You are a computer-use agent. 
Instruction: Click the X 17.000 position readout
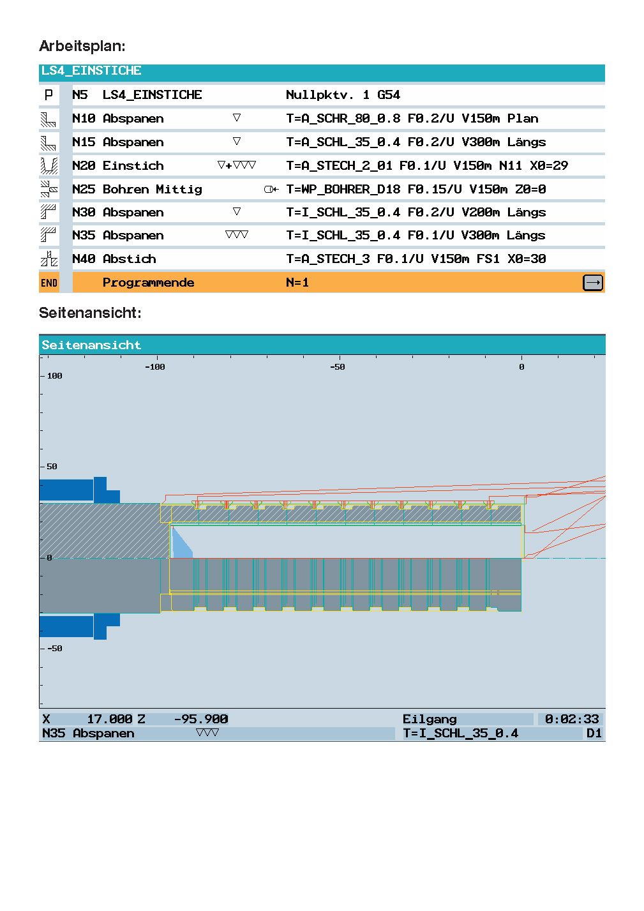[87, 719]
